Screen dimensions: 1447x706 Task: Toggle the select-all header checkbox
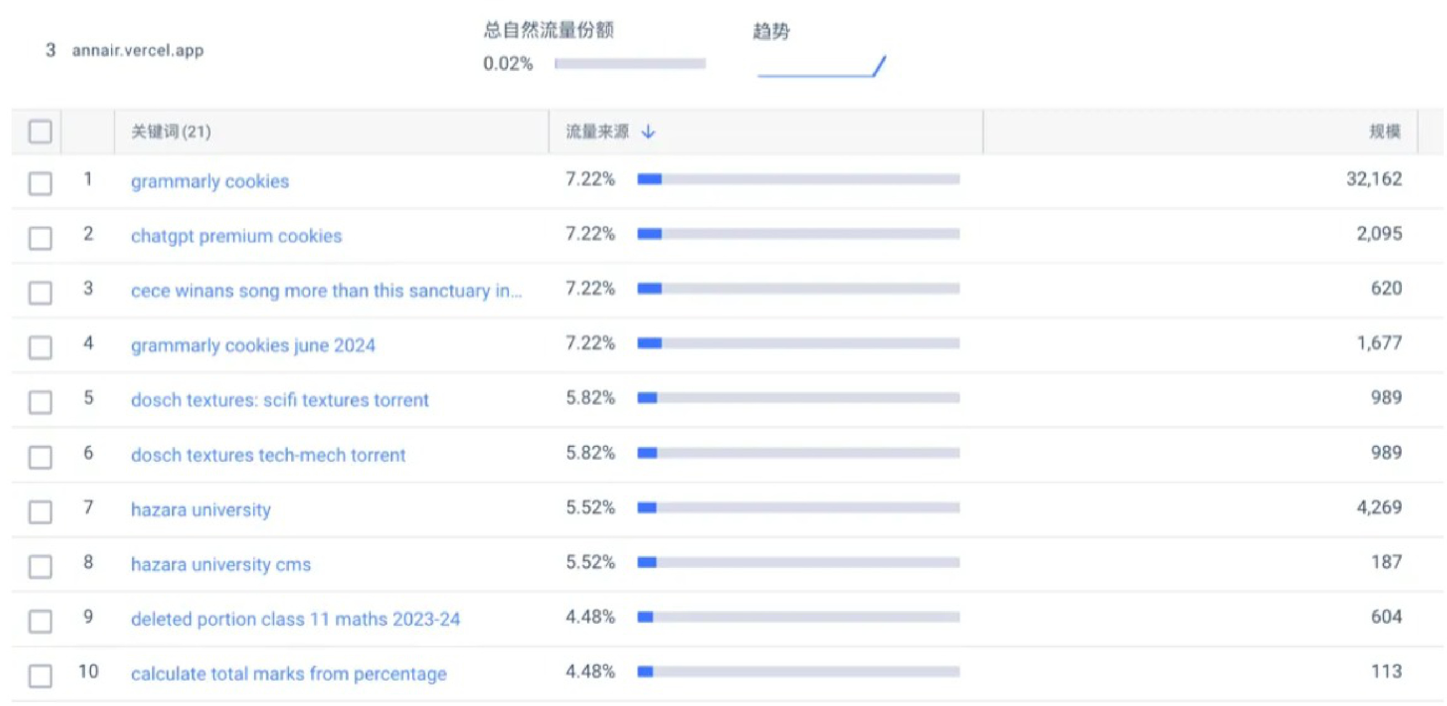[x=40, y=132]
